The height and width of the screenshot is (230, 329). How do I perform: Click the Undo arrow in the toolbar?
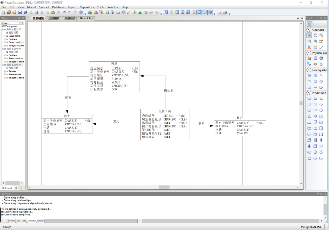[64, 12]
